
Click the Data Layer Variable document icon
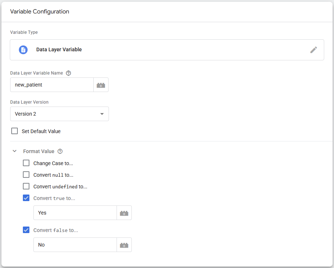pyautogui.click(x=23, y=50)
